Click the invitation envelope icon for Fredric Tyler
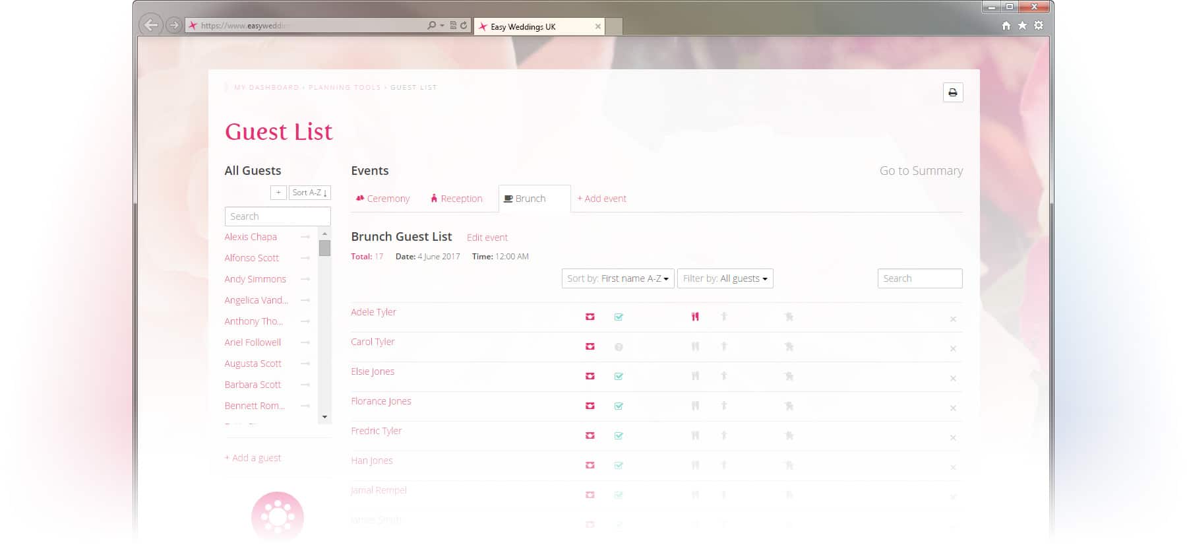 (x=590, y=435)
